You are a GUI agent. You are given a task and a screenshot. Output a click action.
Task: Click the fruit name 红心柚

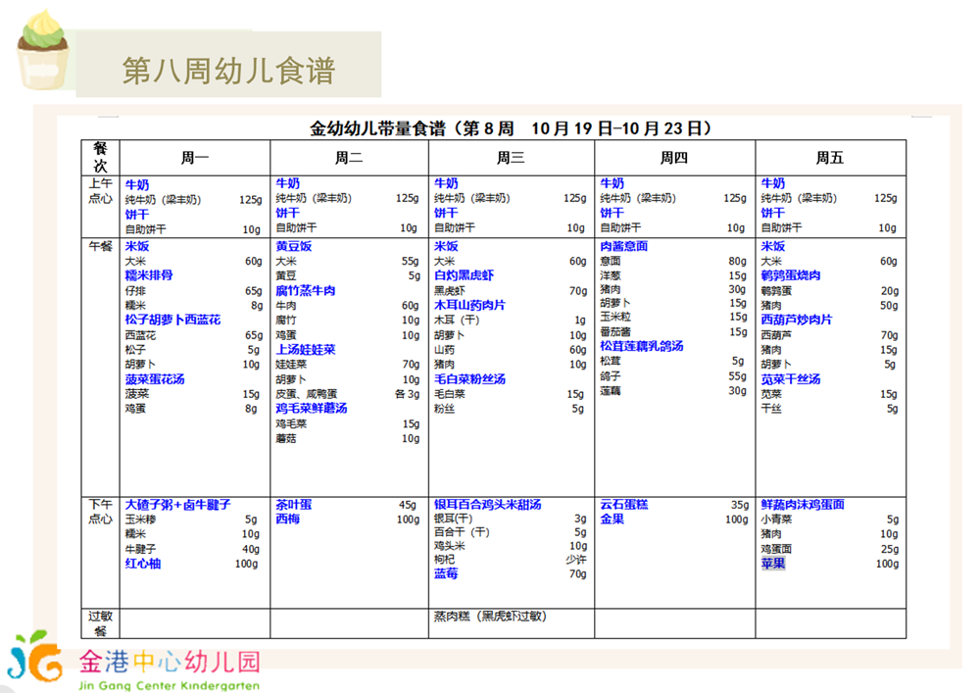(142, 564)
